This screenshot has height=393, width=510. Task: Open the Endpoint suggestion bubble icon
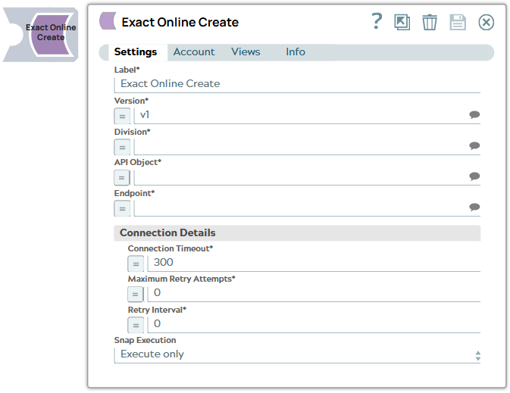tap(474, 207)
